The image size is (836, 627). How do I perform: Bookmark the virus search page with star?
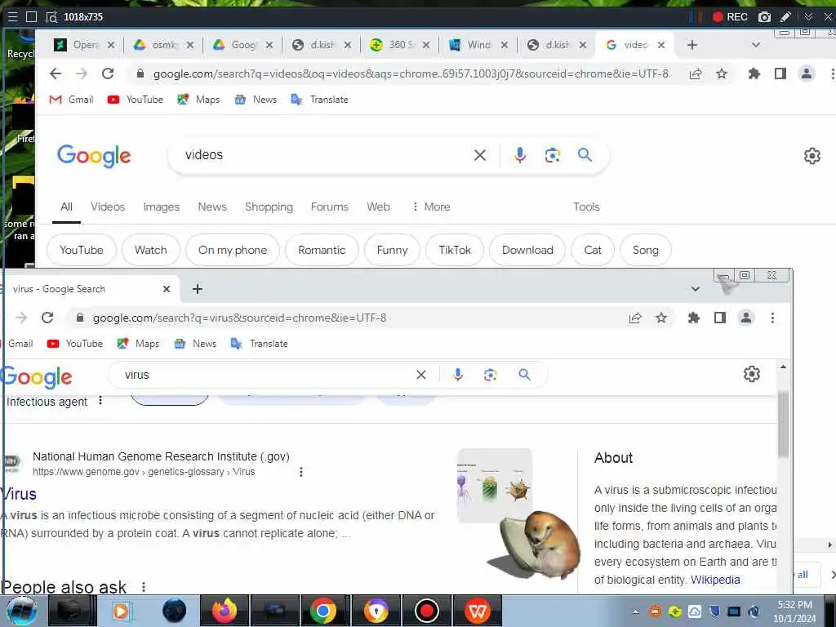(661, 318)
